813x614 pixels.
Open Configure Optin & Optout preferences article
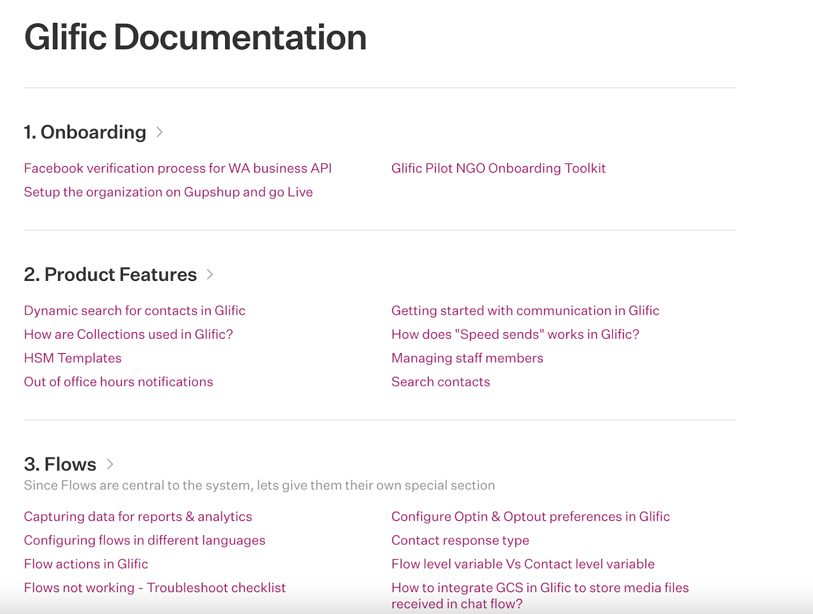pos(530,516)
